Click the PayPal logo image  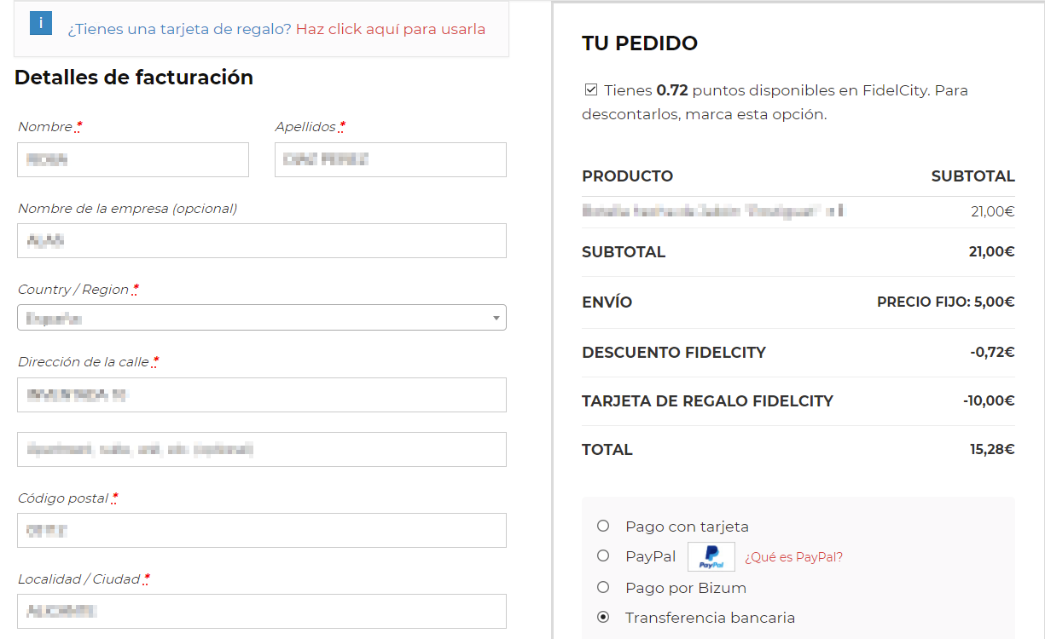click(711, 557)
